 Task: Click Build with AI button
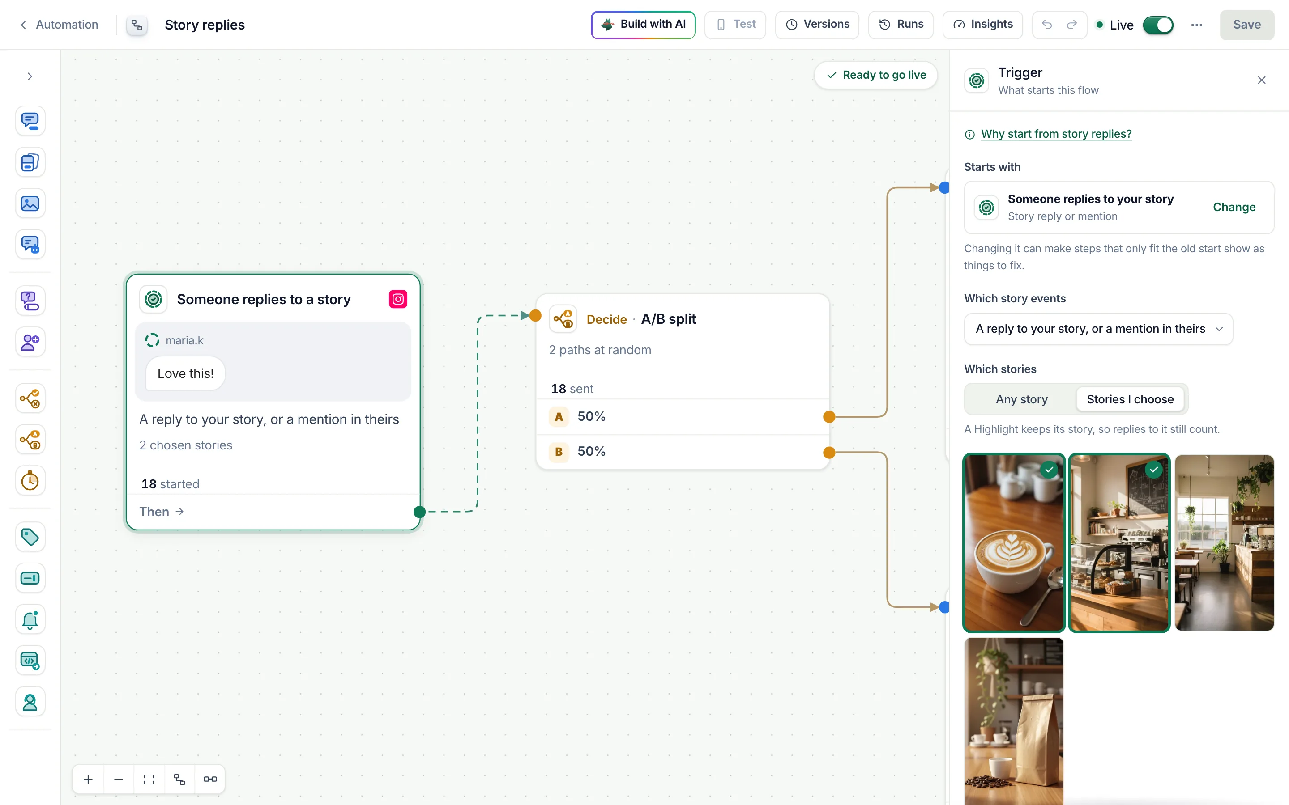643,25
